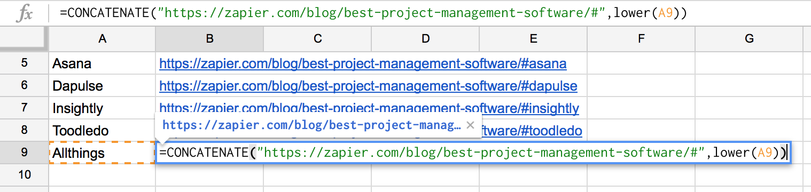The height and width of the screenshot is (192, 811).
Task: Select column G header
Action: 749,38
